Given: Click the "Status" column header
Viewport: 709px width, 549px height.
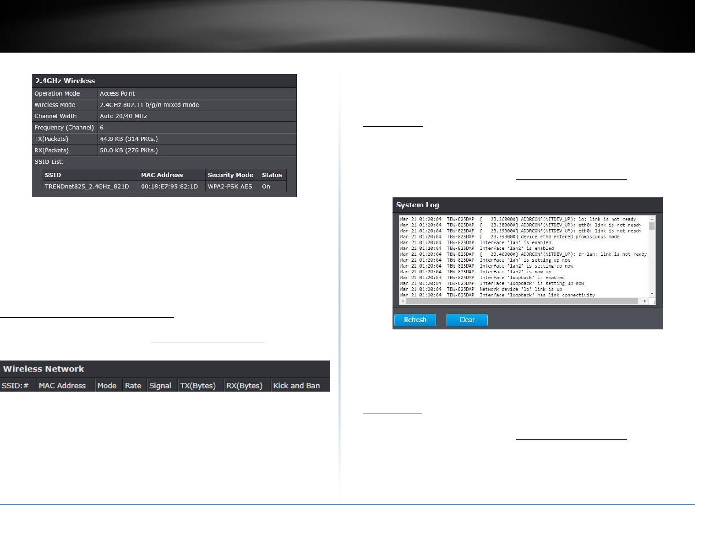Looking at the screenshot, I should (273, 175).
